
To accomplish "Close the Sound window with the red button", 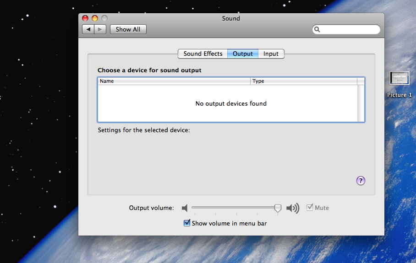I will (85, 18).
